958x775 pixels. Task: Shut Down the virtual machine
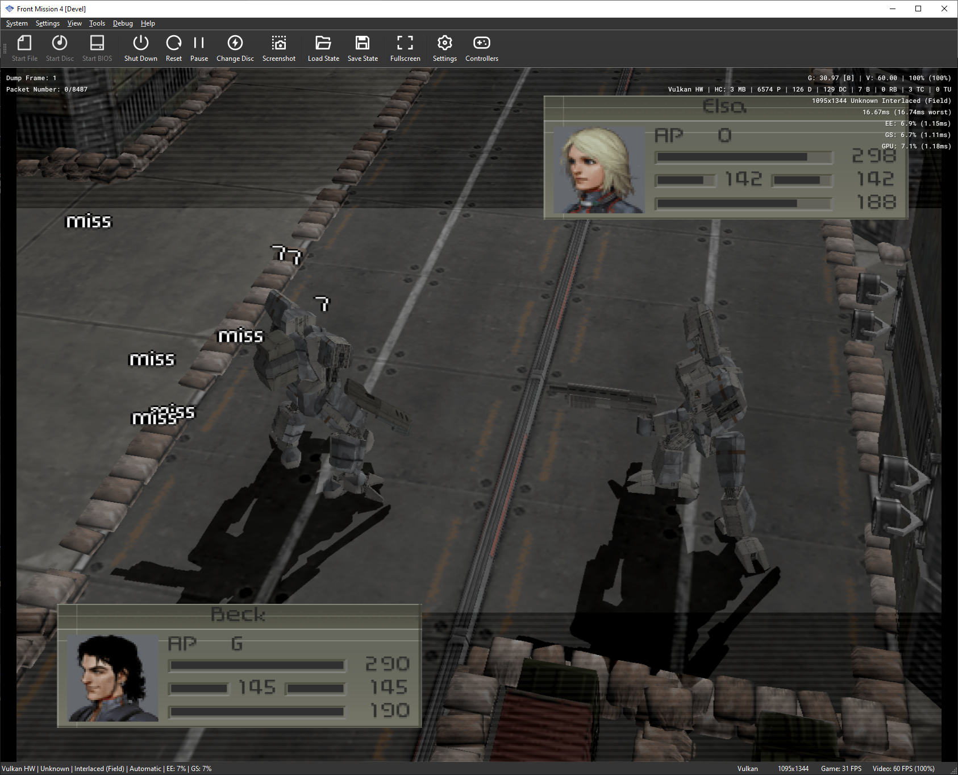click(x=140, y=48)
